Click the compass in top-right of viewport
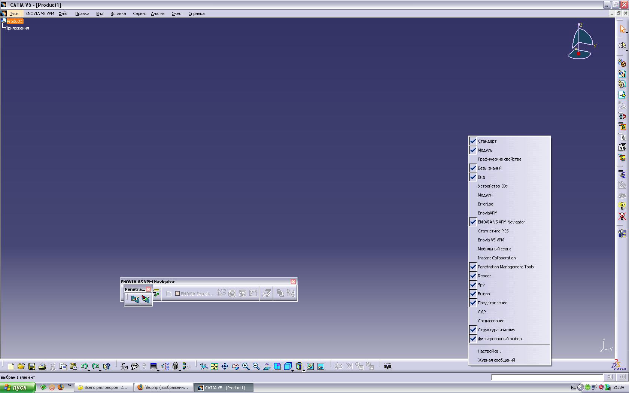This screenshot has height=393, width=629. point(581,41)
